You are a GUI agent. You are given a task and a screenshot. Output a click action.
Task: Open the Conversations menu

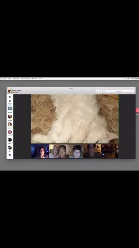(x=25, y=79)
